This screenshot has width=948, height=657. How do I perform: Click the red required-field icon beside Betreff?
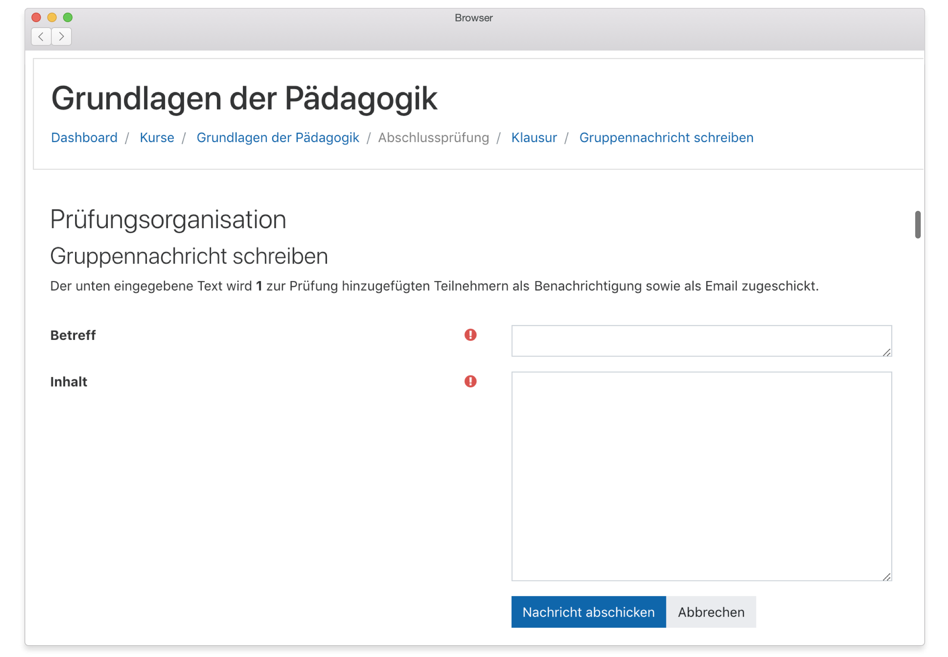pyautogui.click(x=470, y=335)
